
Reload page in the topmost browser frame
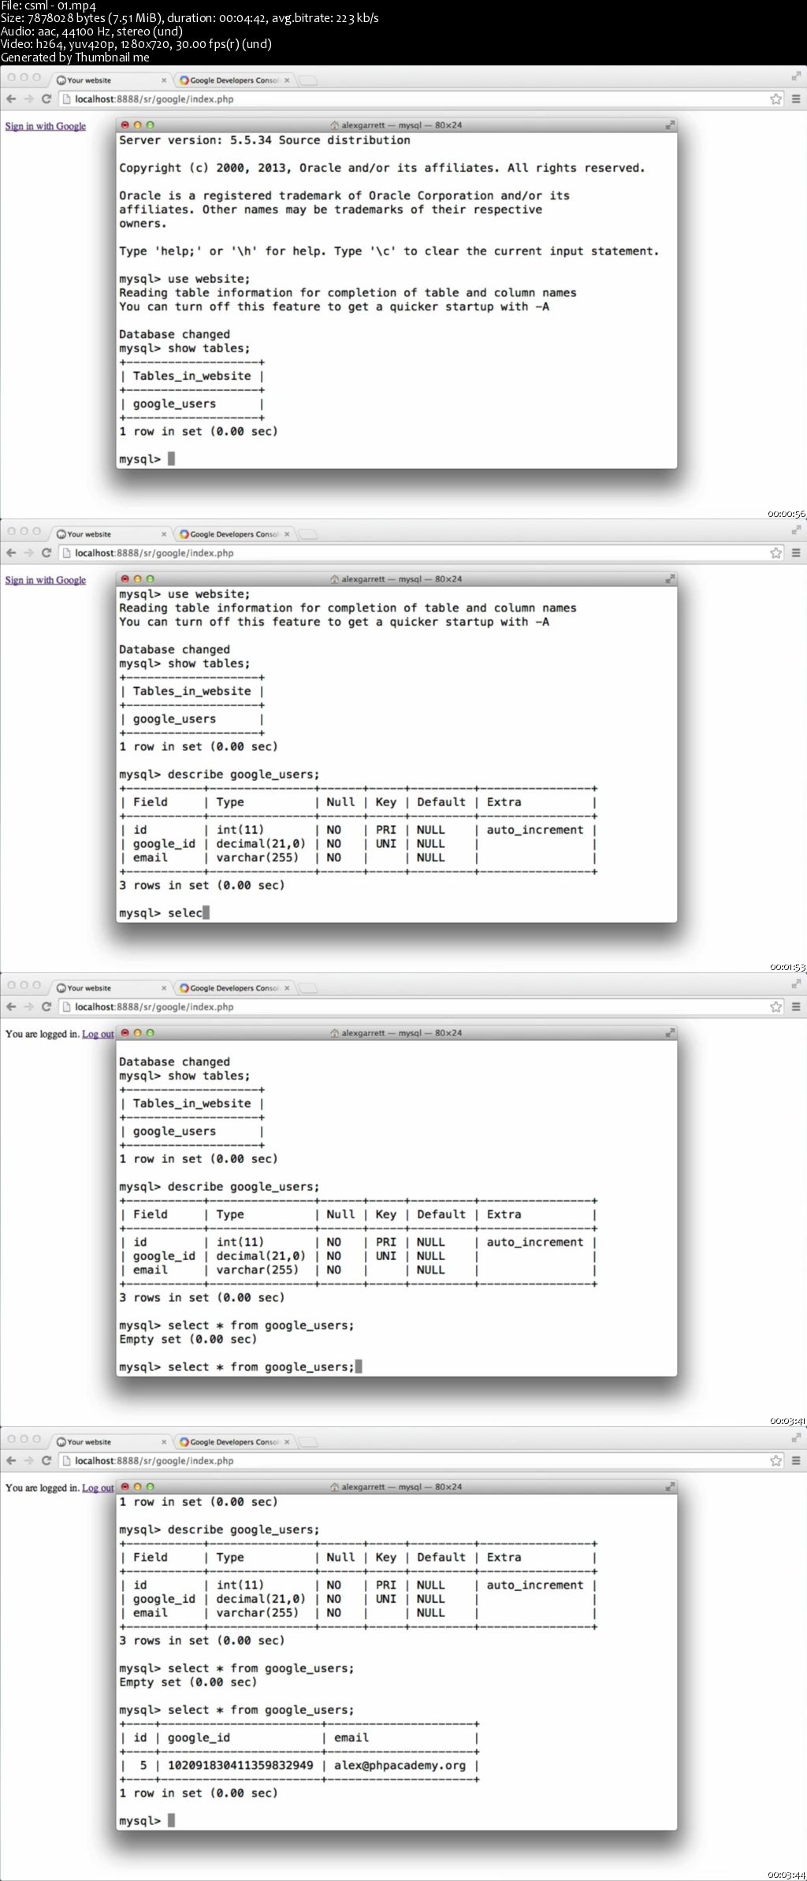coord(46,99)
